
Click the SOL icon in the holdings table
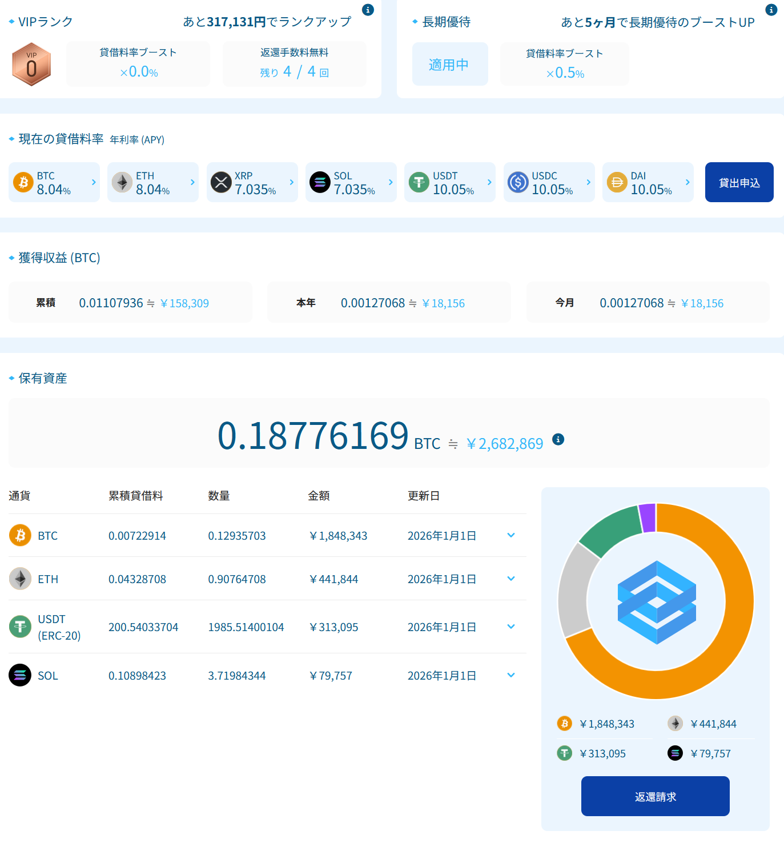point(20,675)
